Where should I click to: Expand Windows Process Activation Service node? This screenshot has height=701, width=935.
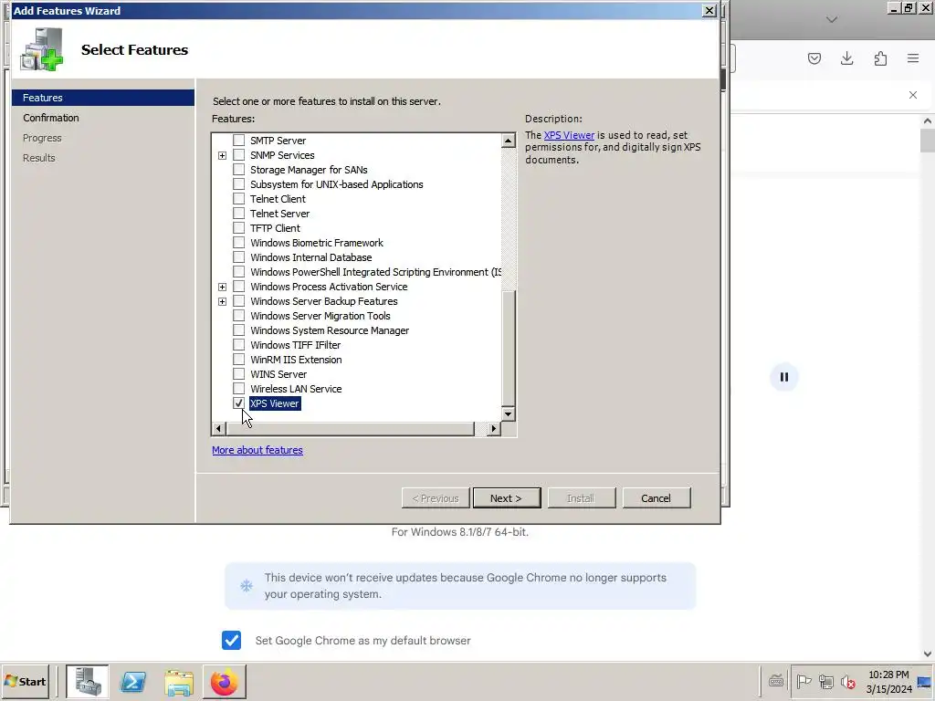coord(222,287)
